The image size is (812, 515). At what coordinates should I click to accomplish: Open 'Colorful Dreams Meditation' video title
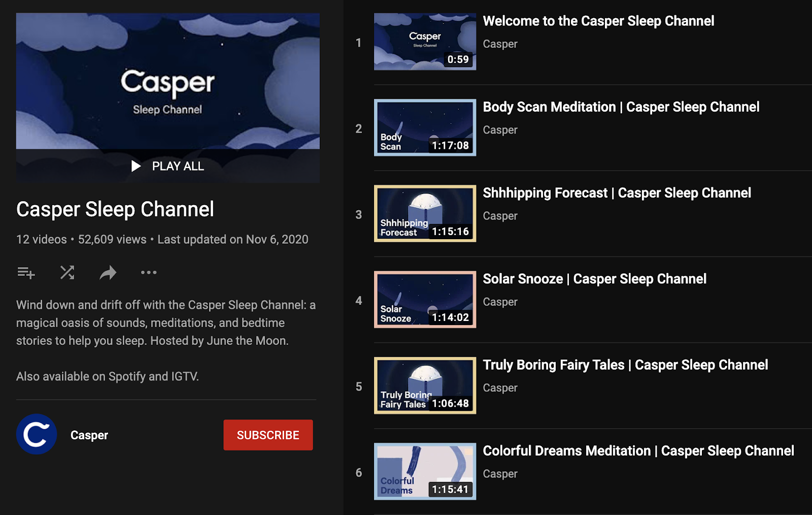tap(638, 450)
